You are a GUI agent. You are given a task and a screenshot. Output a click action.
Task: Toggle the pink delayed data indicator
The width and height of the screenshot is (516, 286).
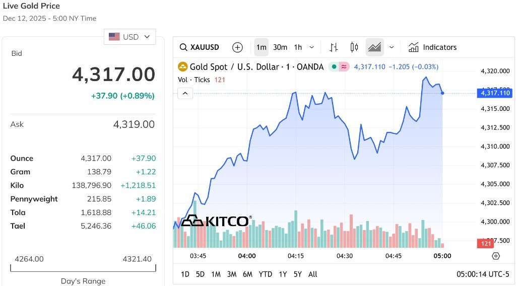tap(344, 67)
